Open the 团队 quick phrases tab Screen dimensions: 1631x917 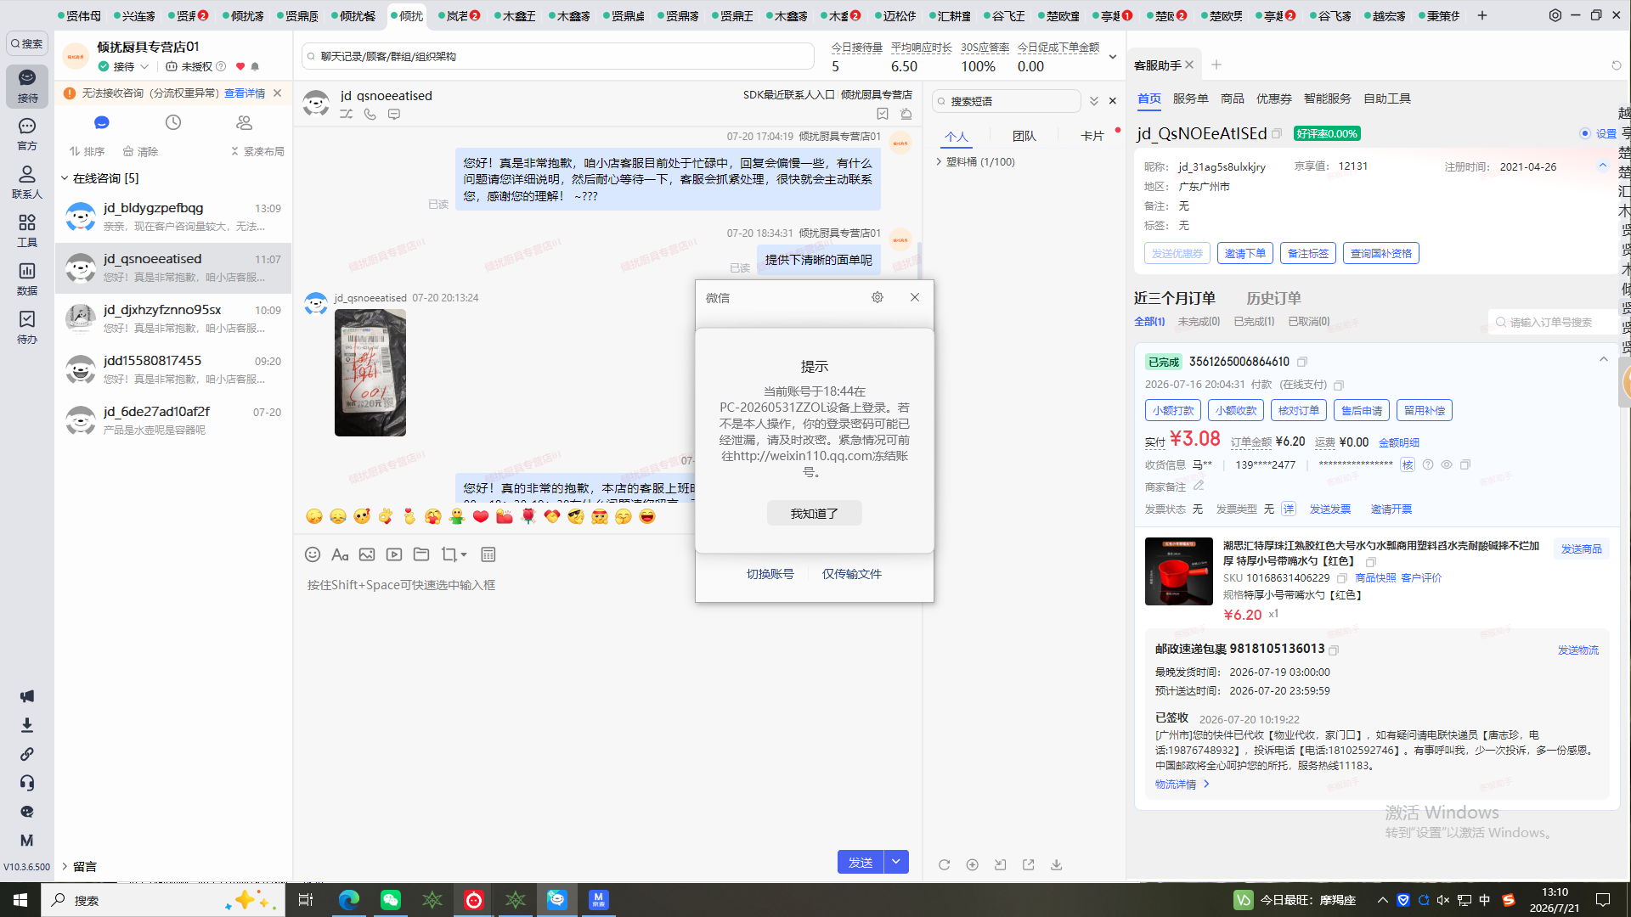(1024, 136)
